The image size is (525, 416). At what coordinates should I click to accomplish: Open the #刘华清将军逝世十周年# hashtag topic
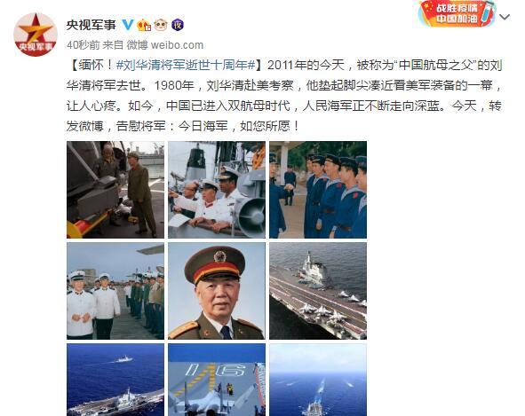coord(186,65)
